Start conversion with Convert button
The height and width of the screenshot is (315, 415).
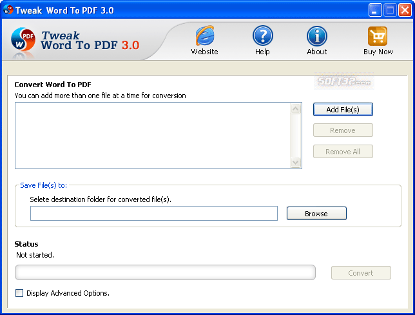pyautogui.click(x=361, y=273)
